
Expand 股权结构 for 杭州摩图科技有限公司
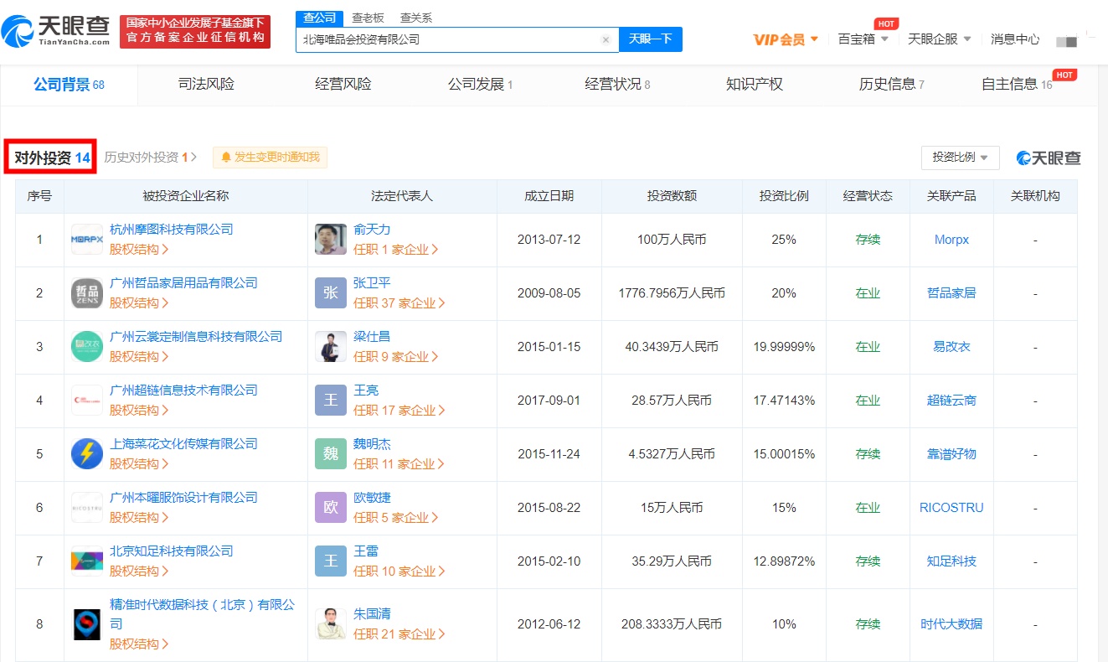tap(139, 249)
